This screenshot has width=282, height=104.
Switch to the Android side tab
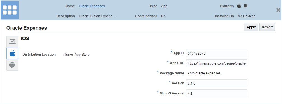[12, 65]
